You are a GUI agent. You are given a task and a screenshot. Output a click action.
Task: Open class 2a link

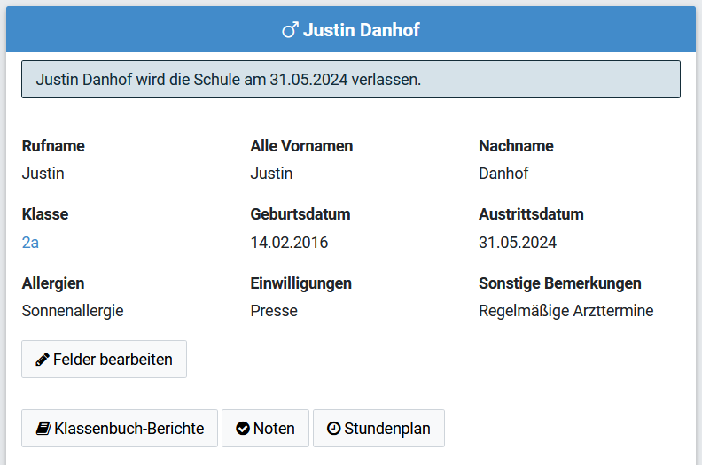coord(30,243)
